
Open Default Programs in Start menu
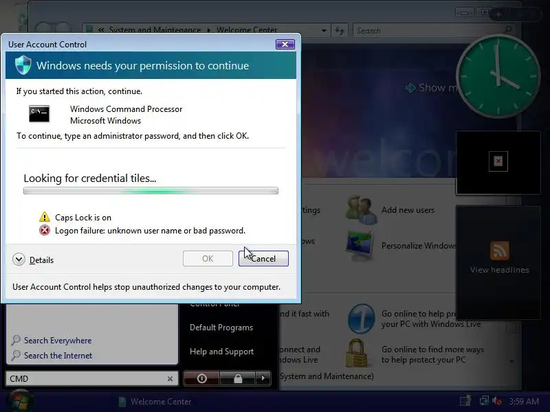pyautogui.click(x=221, y=328)
